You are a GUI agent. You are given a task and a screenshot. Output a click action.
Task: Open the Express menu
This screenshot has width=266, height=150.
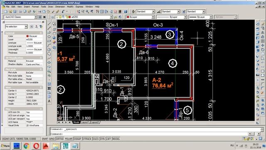tap(79, 7)
